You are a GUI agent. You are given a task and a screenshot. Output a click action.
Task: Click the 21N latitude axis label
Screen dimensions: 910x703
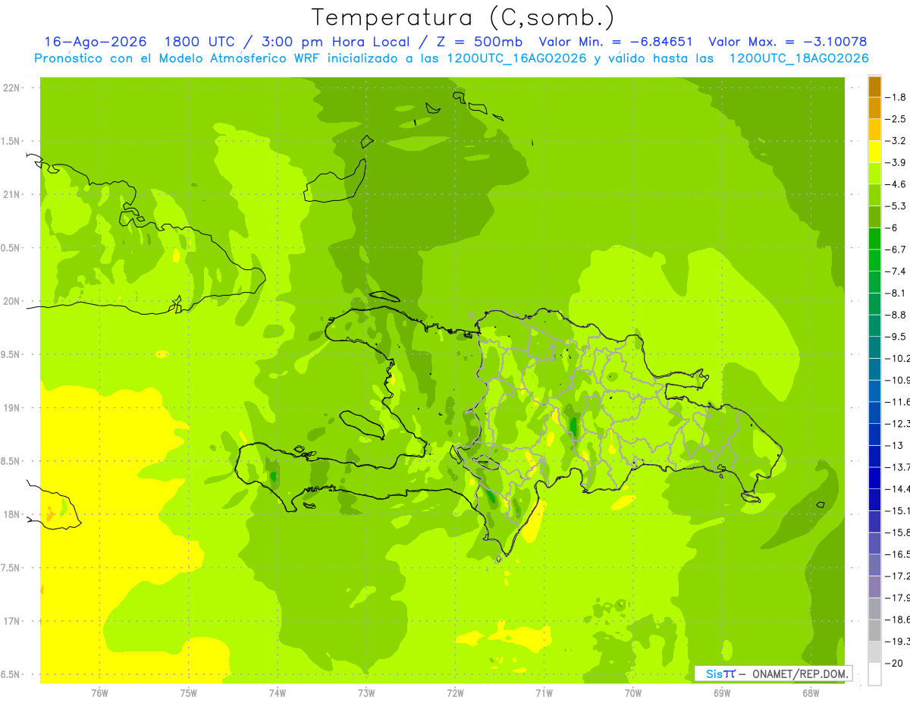pos(11,194)
